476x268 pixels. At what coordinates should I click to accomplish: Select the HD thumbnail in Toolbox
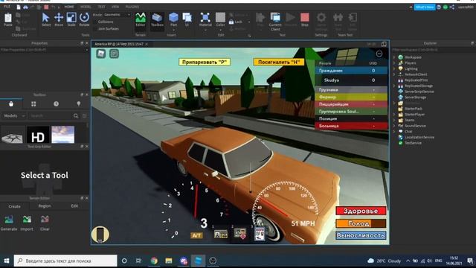[x=38, y=135]
